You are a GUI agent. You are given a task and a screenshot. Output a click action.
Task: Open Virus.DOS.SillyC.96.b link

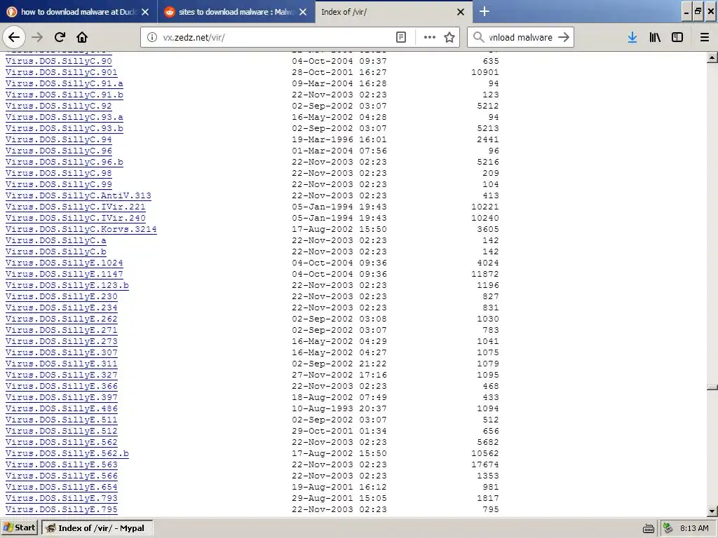[64, 162]
